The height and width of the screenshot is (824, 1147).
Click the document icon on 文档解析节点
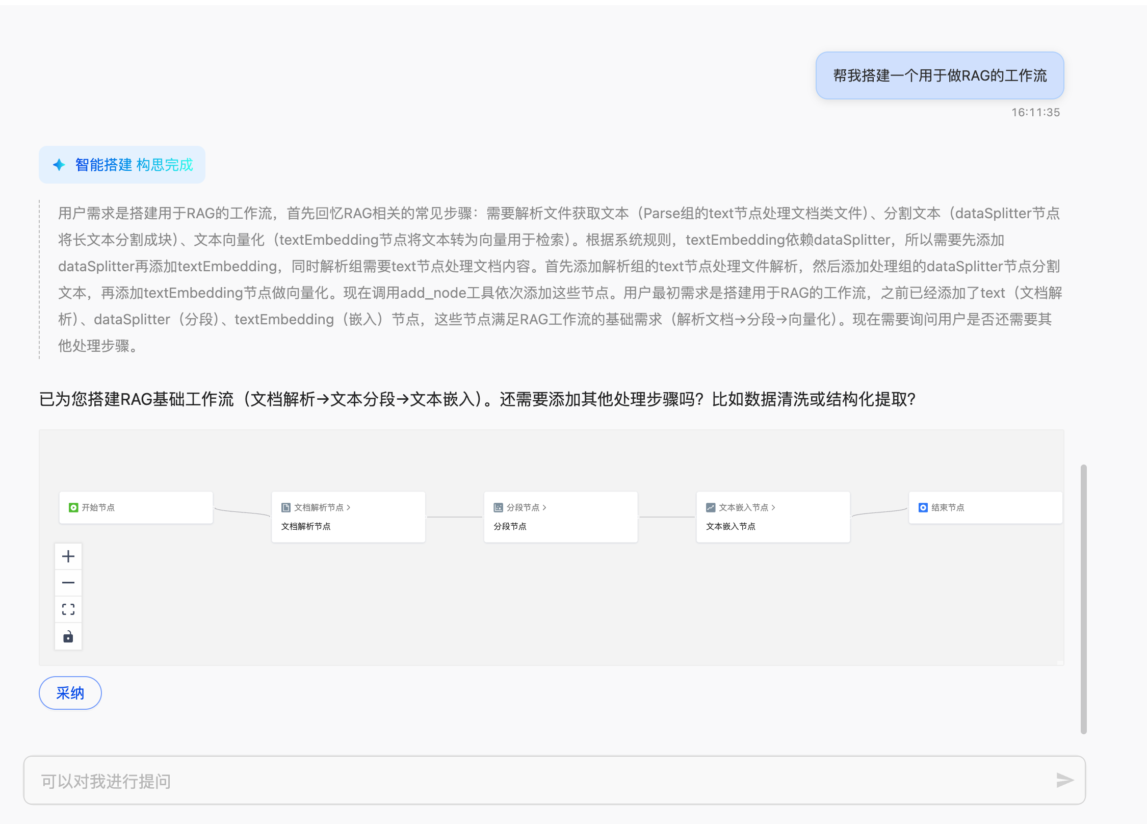point(285,507)
